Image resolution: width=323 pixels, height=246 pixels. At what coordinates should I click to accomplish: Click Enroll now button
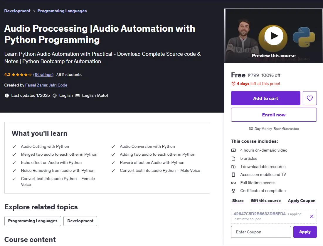click(x=274, y=115)
